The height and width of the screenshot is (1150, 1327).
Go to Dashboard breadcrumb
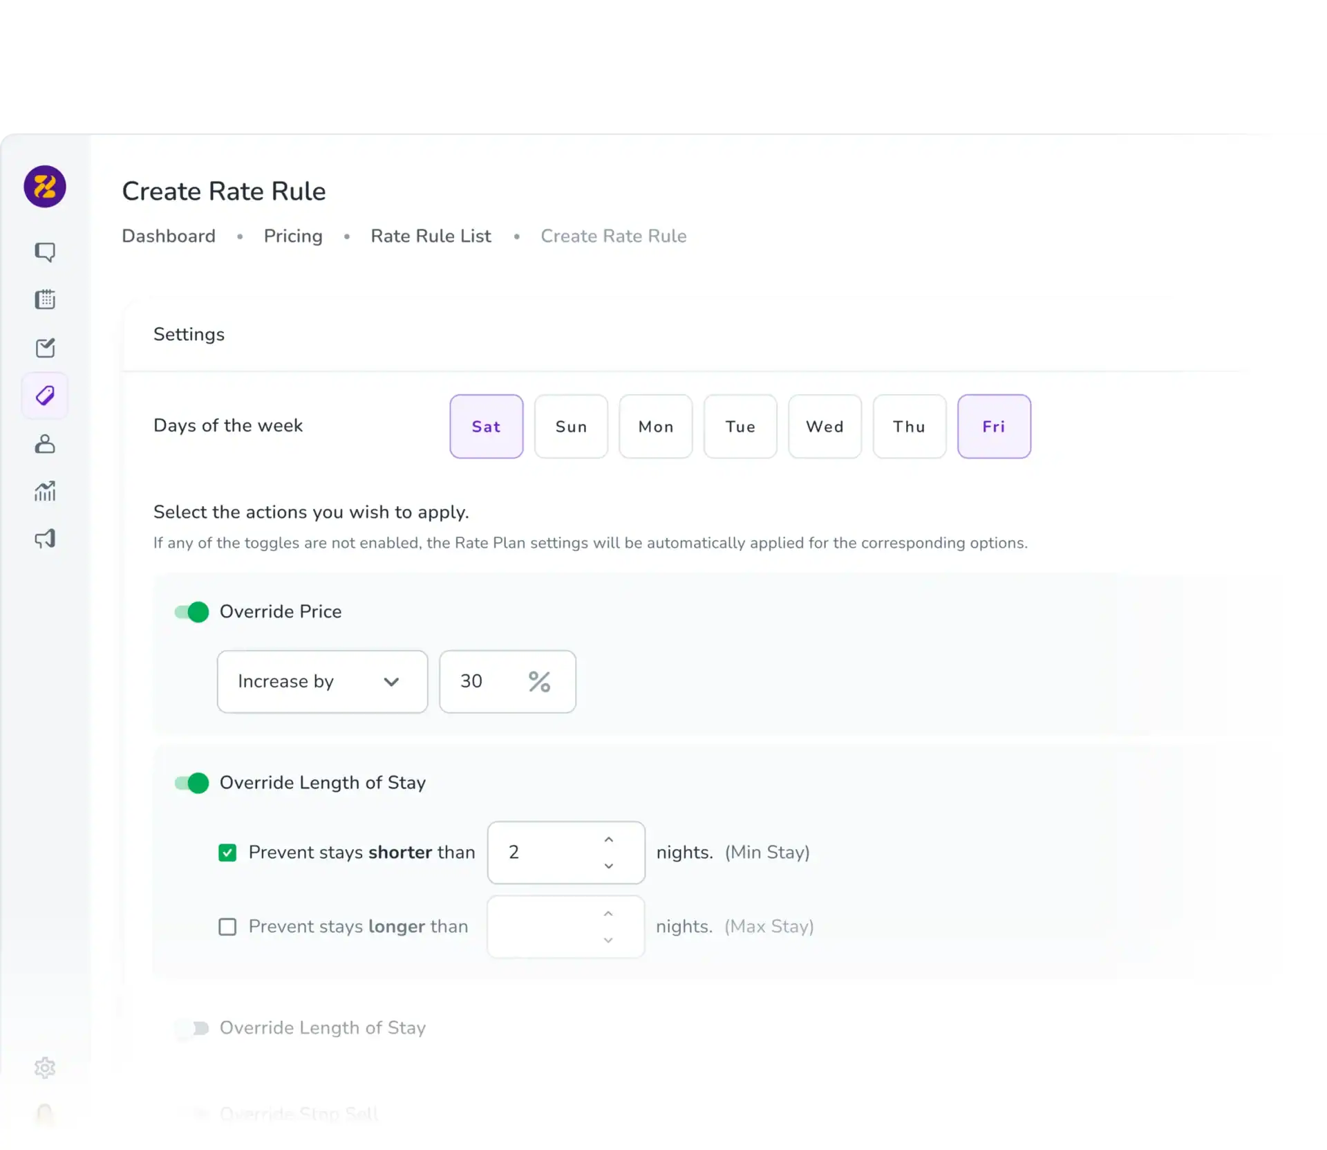[x=169, y=237]
